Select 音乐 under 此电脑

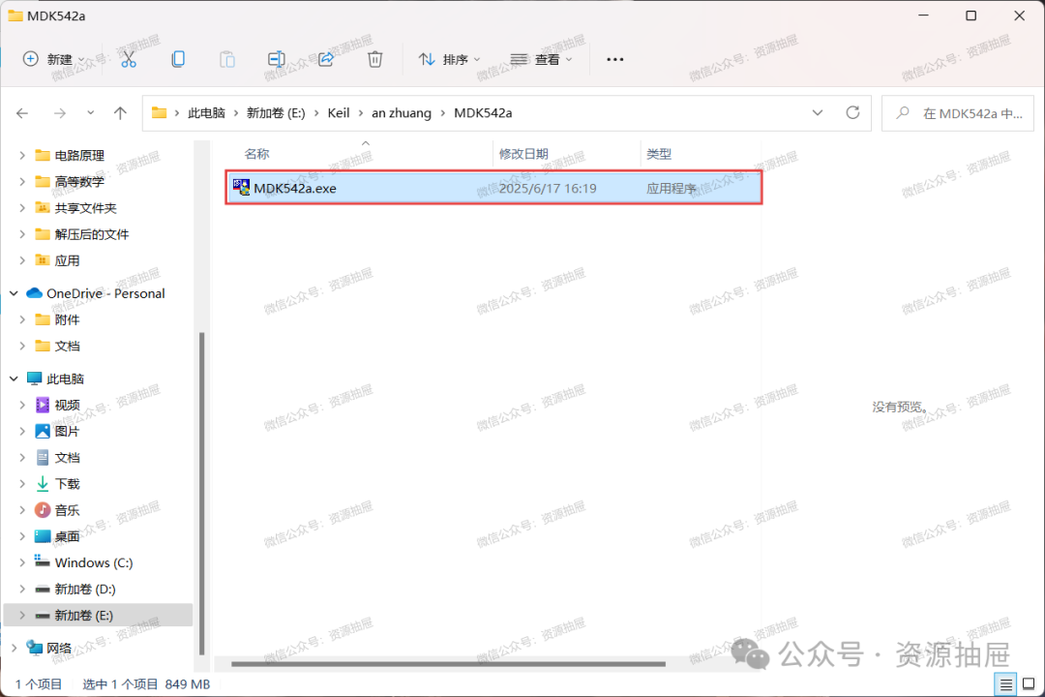[x=67, y=510]
